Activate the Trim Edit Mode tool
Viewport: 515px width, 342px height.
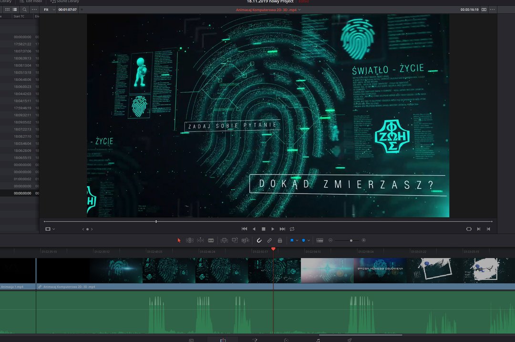coord(189,241)
